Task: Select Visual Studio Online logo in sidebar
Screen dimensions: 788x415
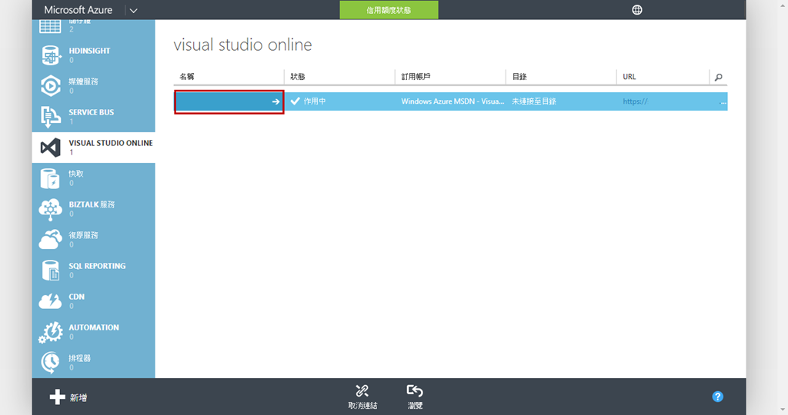Action: pos(50,148)
